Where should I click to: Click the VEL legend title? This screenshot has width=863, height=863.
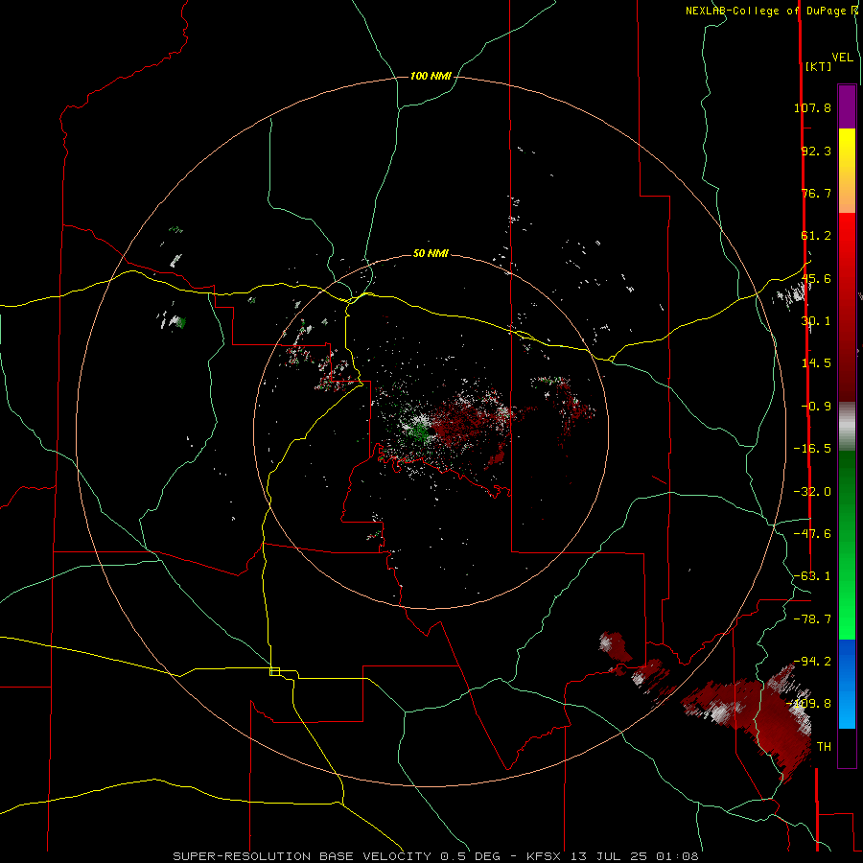pyautogui.click(x=843, y=58)
